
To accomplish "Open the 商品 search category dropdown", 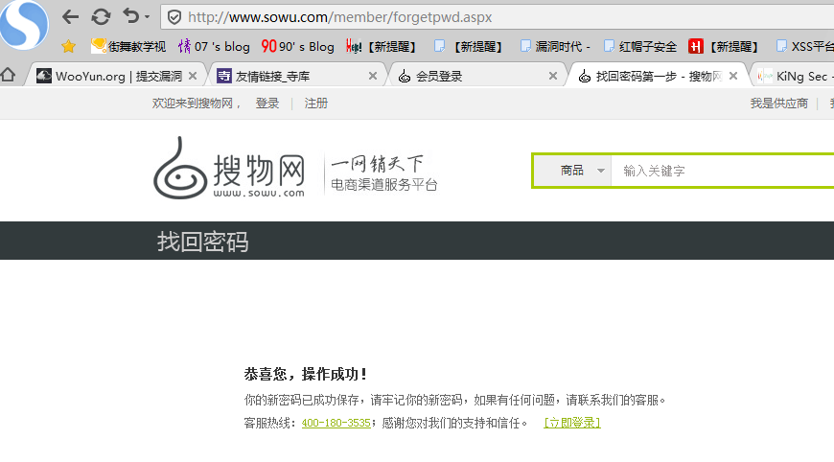I will 572,171.
